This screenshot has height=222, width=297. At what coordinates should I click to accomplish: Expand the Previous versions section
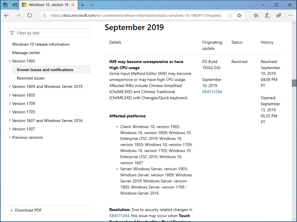click(x=10, y=137)
